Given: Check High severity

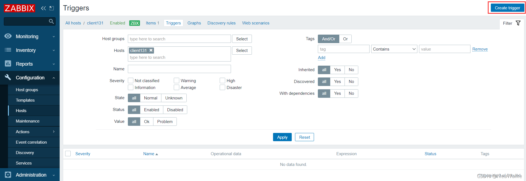Looking at the screenshot, I should (222, 80).
